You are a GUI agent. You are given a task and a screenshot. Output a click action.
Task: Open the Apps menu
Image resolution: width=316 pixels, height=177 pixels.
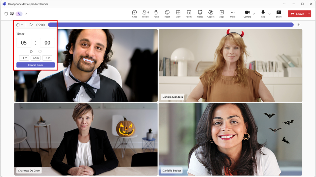tap(222, 14)
